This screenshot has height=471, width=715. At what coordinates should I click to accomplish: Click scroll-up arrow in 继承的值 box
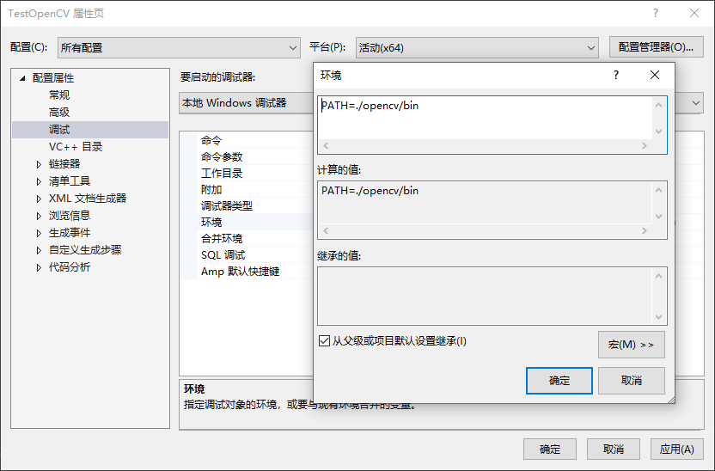(658, 276)
